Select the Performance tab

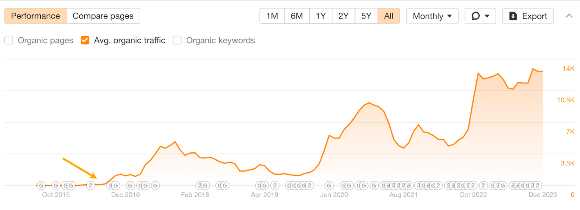[35, 16]
